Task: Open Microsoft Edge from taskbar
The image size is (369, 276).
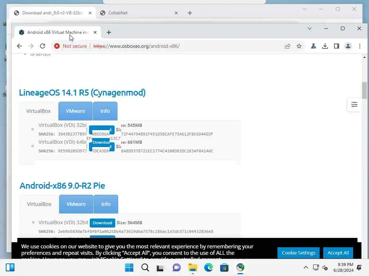Action: click(209, 267)
